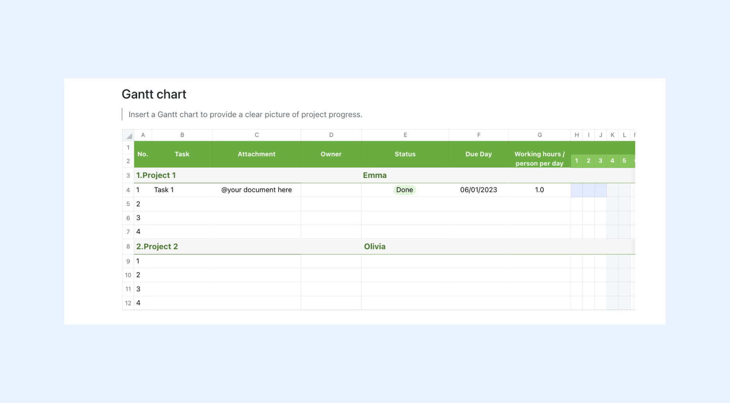Click the 'Task' header cell
This screenshot has height=403, width=730.
(x=182, y=154)
